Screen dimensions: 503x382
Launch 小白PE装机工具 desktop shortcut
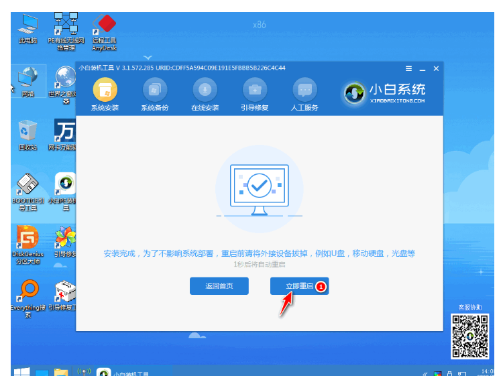(64, 192)
